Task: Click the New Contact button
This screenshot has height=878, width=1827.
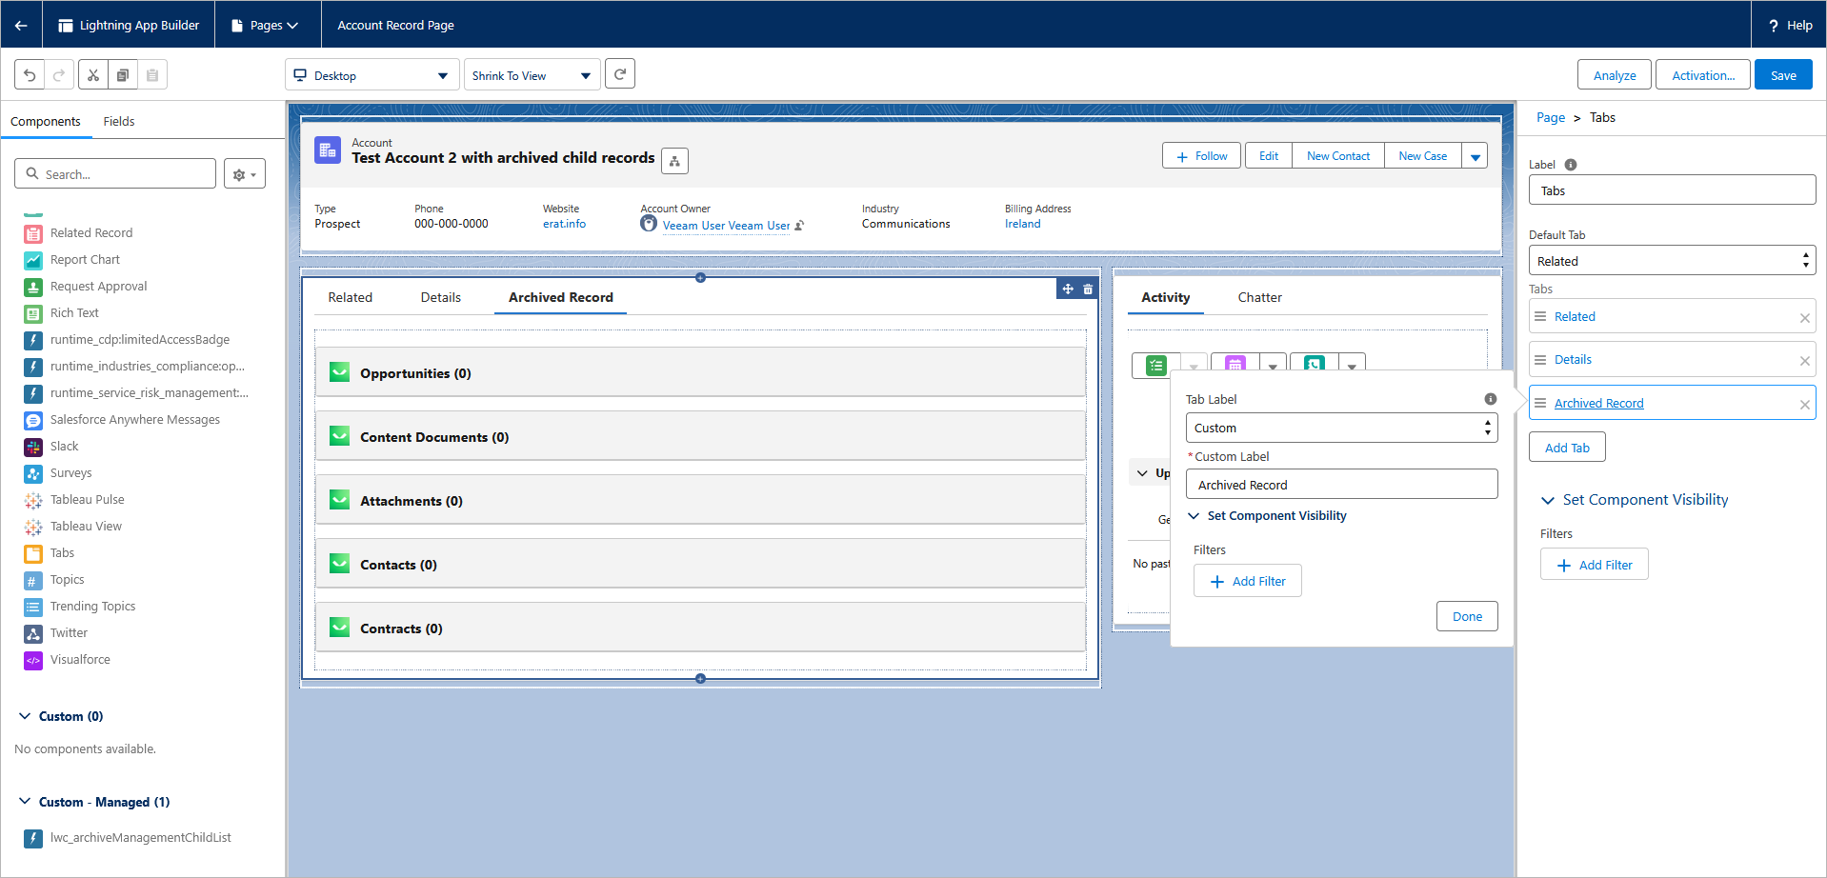Action: [1338, 156]
